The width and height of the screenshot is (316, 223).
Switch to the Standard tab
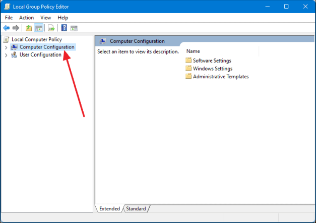(x=136, y=209)
